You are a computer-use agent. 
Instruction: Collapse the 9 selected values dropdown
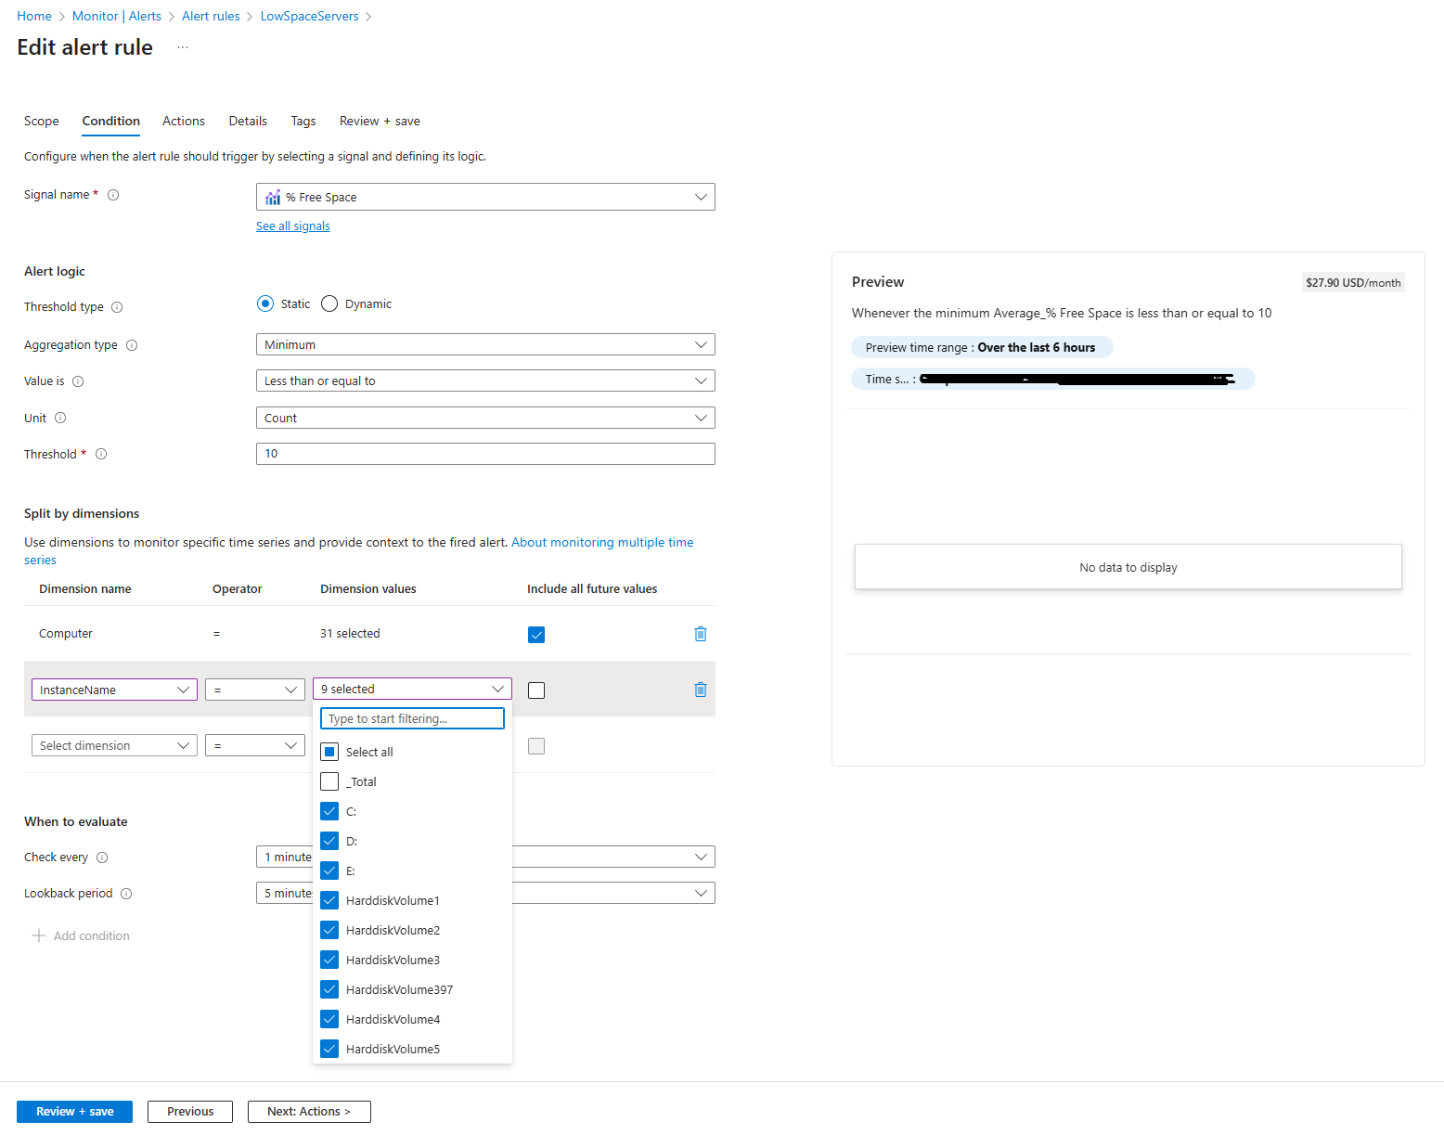click(412, 689)
